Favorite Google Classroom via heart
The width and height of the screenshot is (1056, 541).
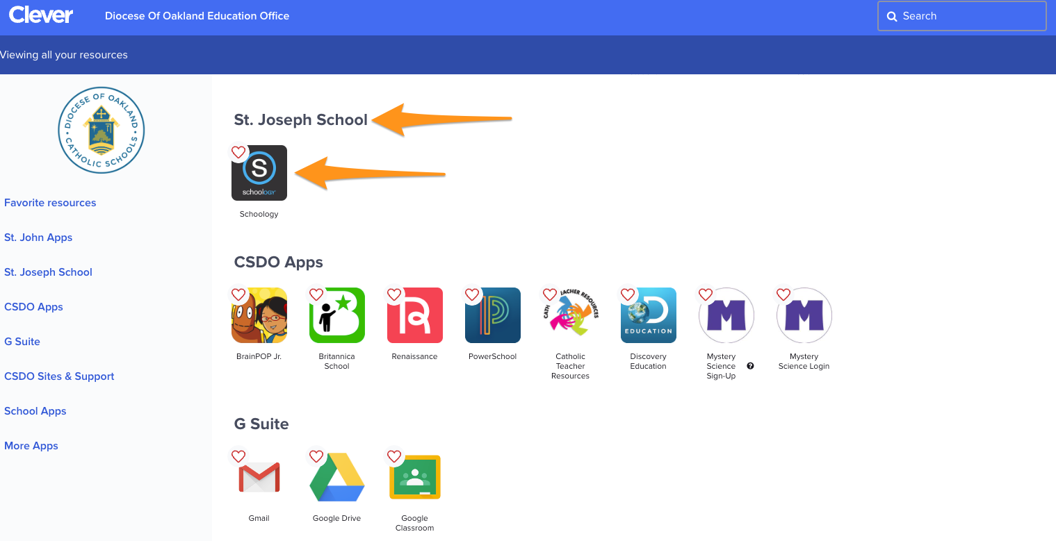(x=394, y=456)
